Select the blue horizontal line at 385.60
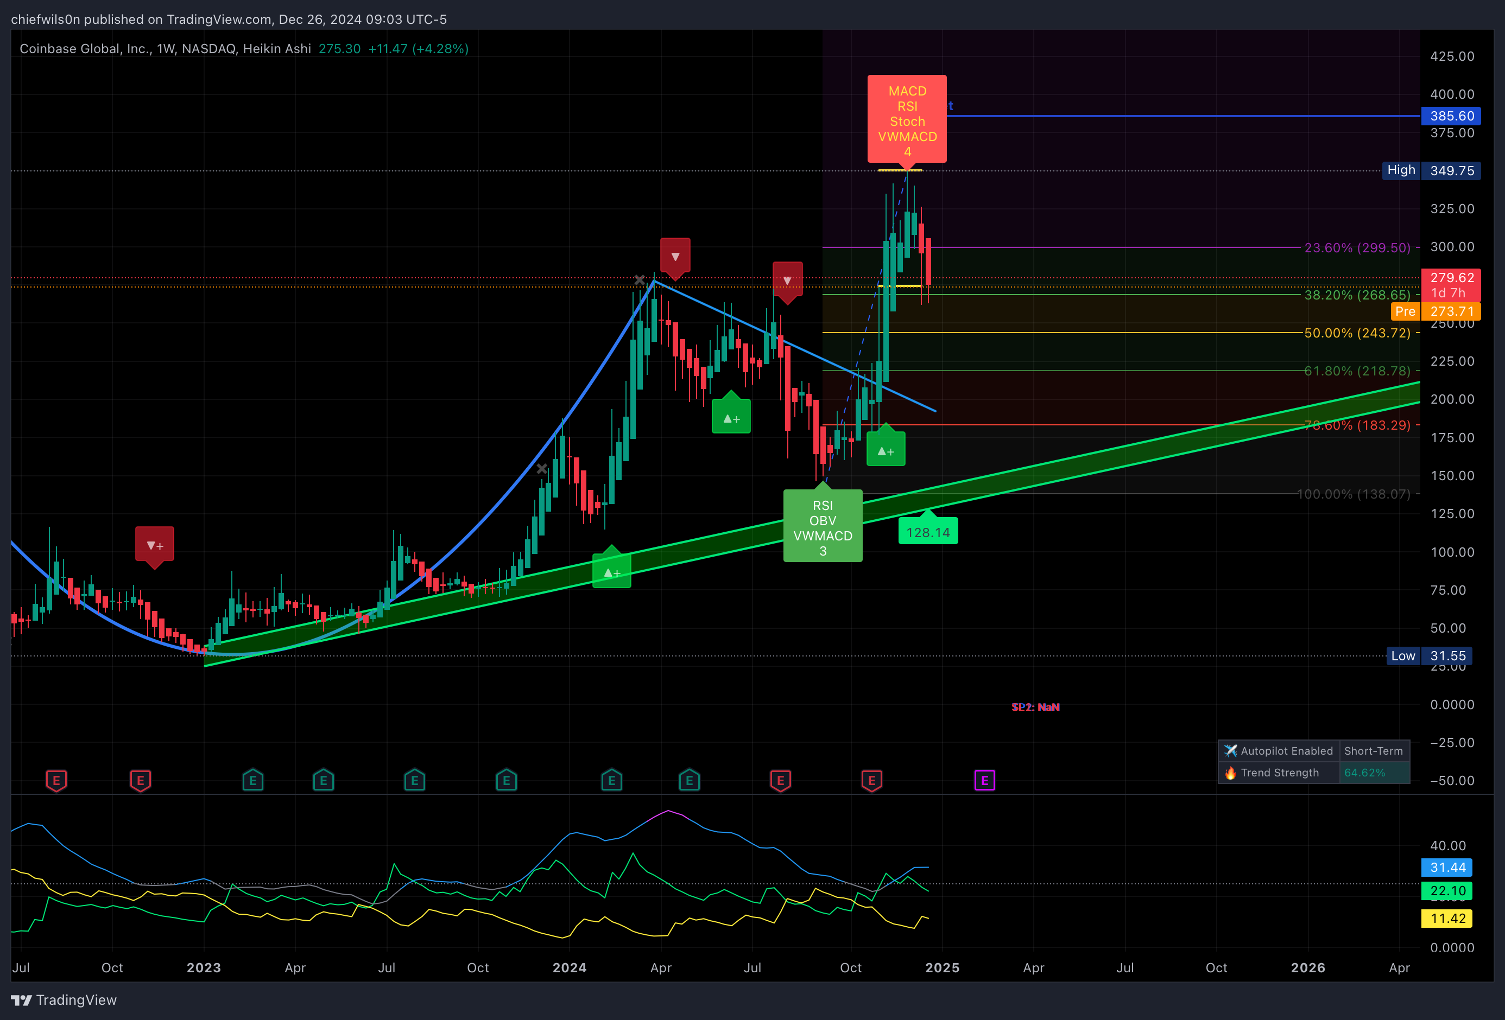1505x1020 pixels. (x=1184, y=116)
